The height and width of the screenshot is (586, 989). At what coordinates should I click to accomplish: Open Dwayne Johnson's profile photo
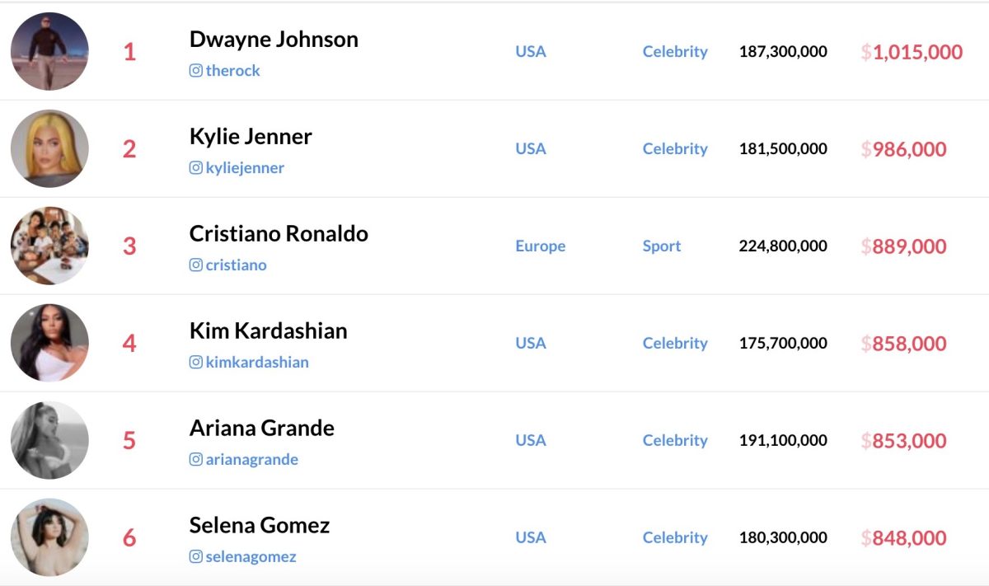click(x=49, y=51)
